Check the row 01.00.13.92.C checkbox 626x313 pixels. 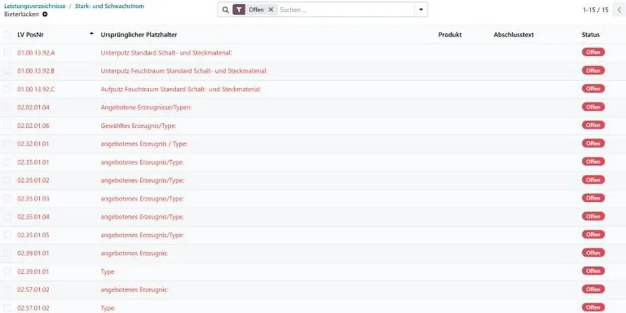(x=7, y=89)
